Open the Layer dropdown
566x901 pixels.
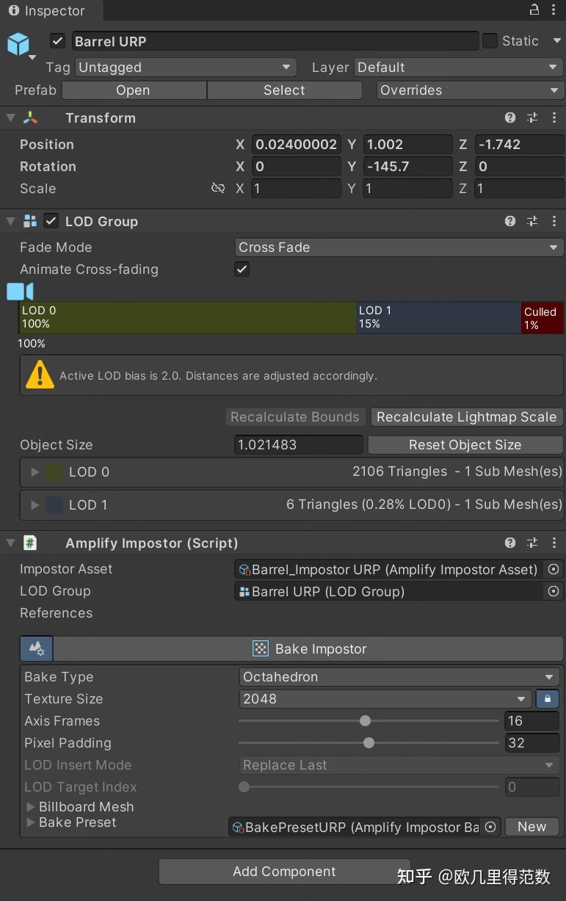pyautogui.click(x=459, y=67)
